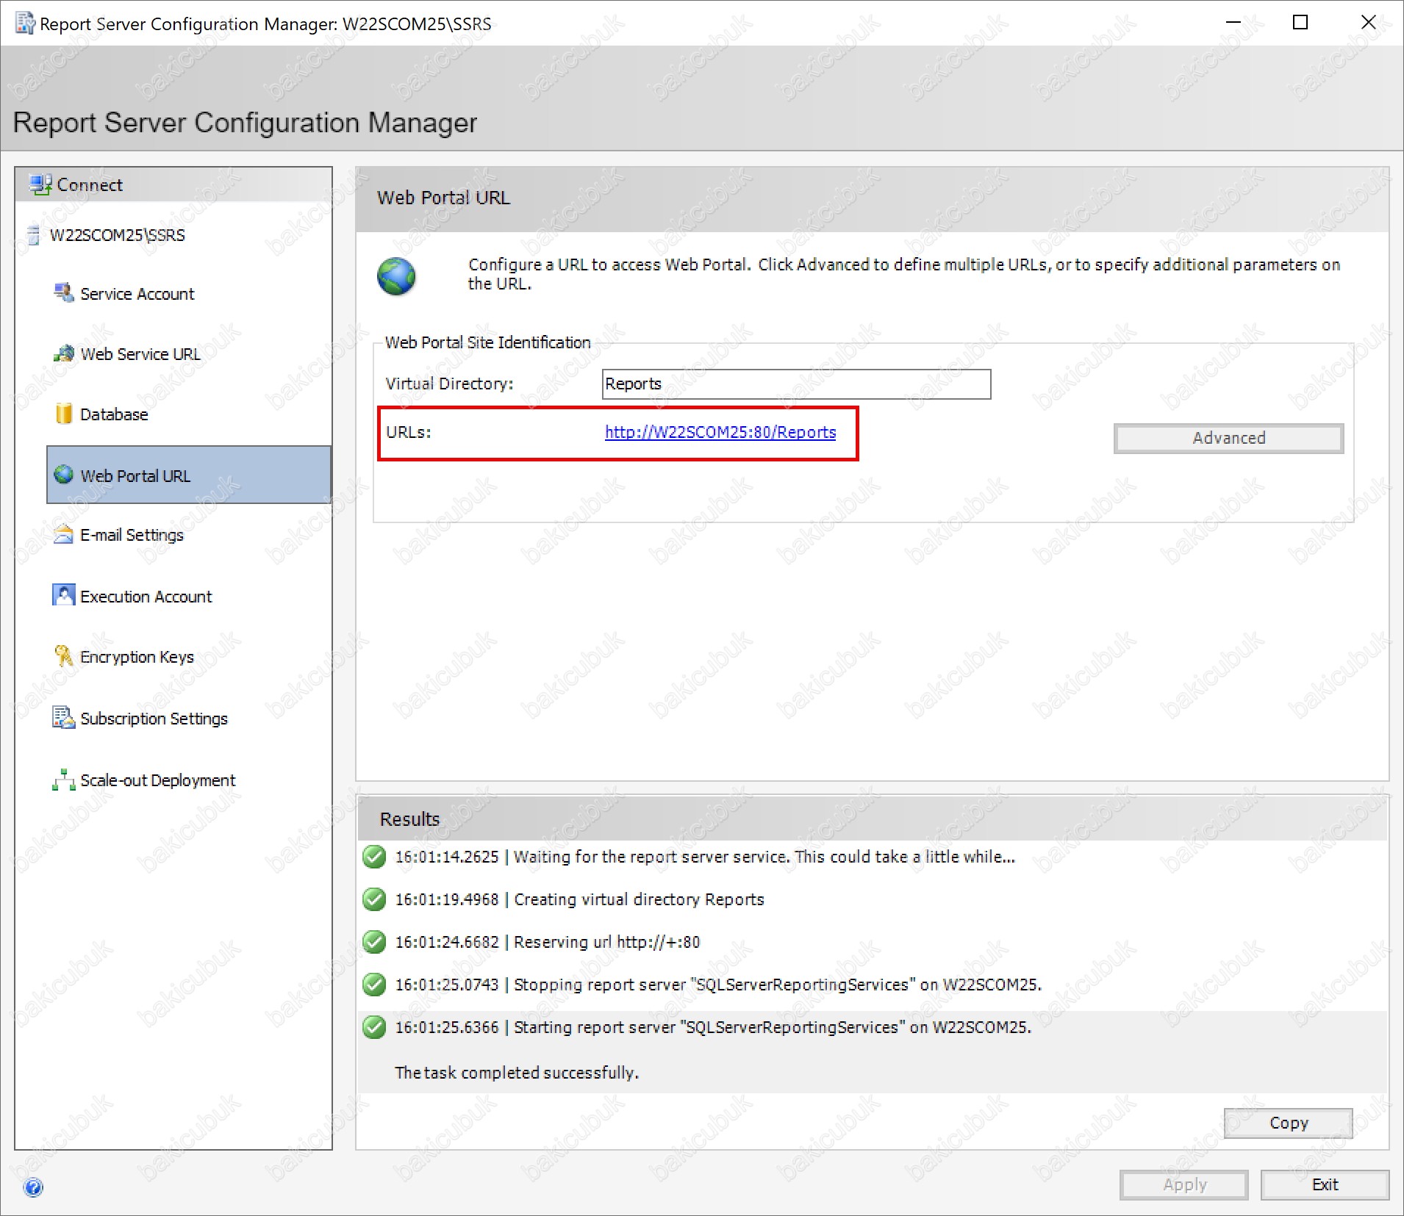Image resolution: width=1404 pixels, height=1216 pixels.
Task: Click the Connect label text
Action: coord(90,185)
